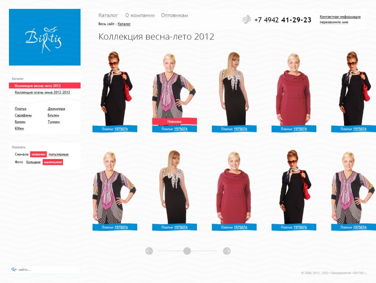Switch photo size to большие
This screenshot has height=283, width=376.
(33, 162)
